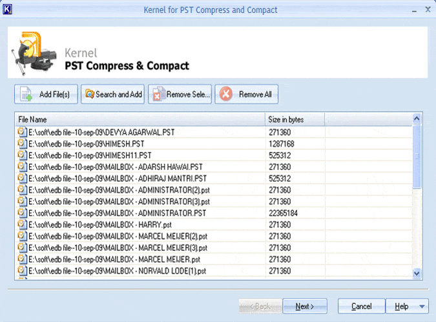Screen dimensions: 436x322
Task: Click the size value 1287168
Action: coord(282,144)
